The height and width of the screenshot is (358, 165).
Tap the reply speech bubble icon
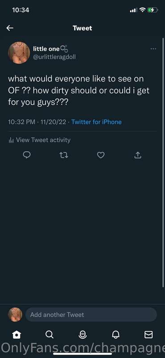[x=27, y=155]
